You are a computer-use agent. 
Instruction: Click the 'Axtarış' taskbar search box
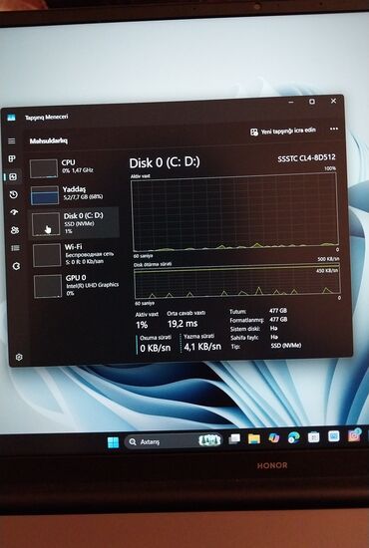[x=174, y=441]
